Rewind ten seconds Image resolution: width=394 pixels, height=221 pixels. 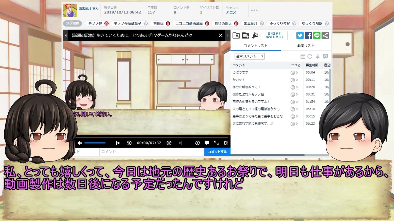(129, 143)
